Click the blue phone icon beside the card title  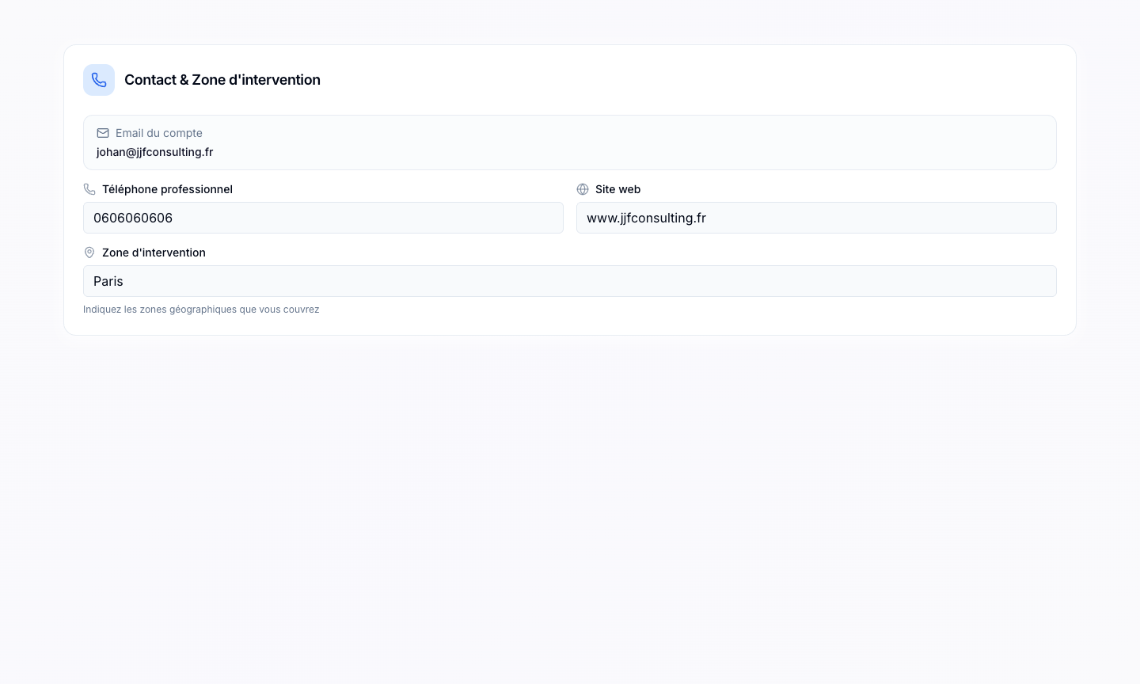[99, 80]
